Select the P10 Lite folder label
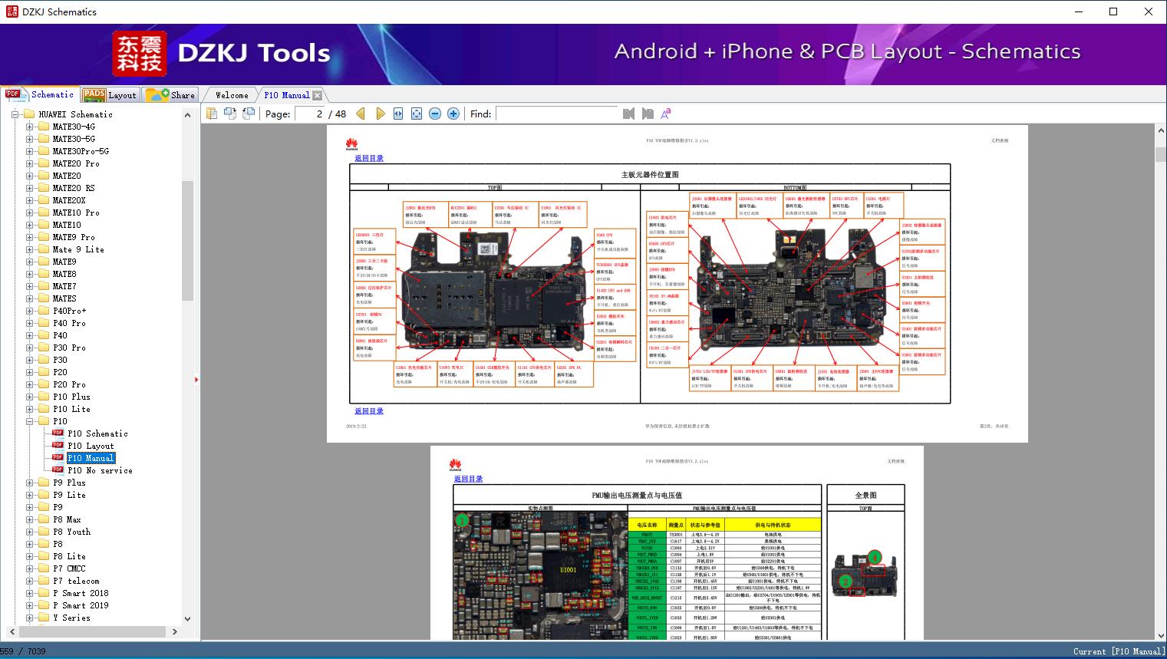 tap(71, 409)
